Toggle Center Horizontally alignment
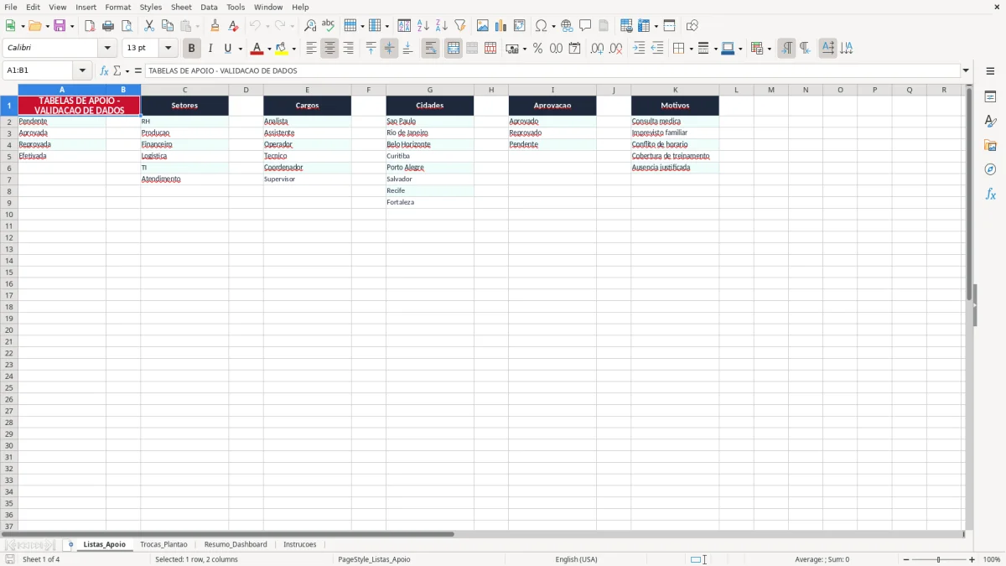The width and height of the screenshot is (1006, 566). coord(329,49)
